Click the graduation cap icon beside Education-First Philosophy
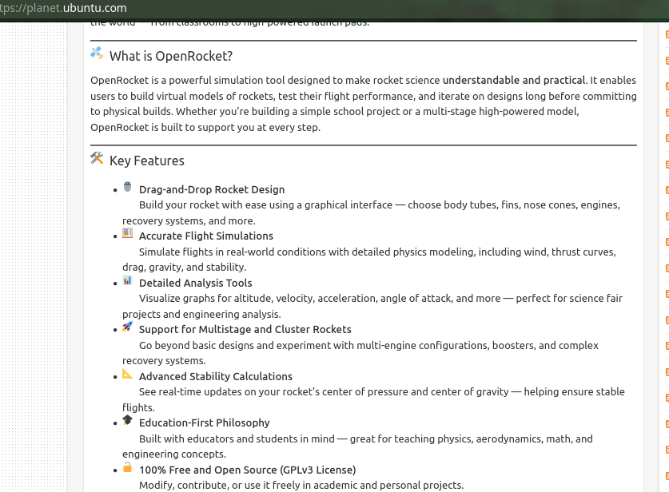669x492 pixels. click(128, 420)
